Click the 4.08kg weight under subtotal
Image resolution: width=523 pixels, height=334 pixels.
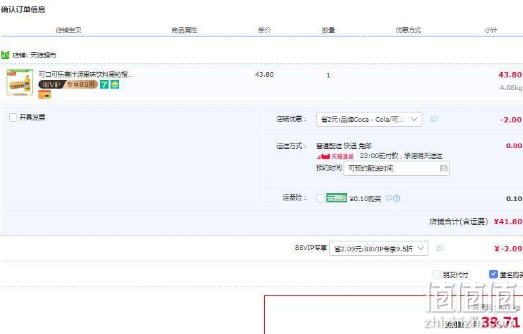point(510,88)
